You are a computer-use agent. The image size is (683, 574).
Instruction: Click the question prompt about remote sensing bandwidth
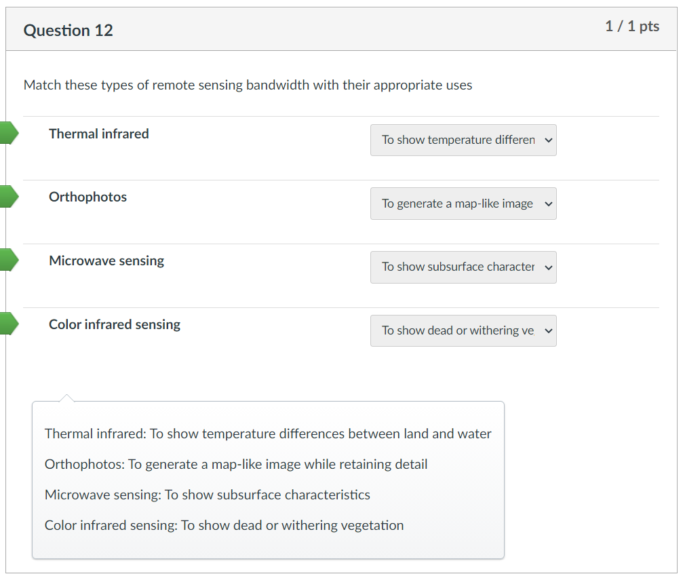pyautogui.click(x=248, y=85)
